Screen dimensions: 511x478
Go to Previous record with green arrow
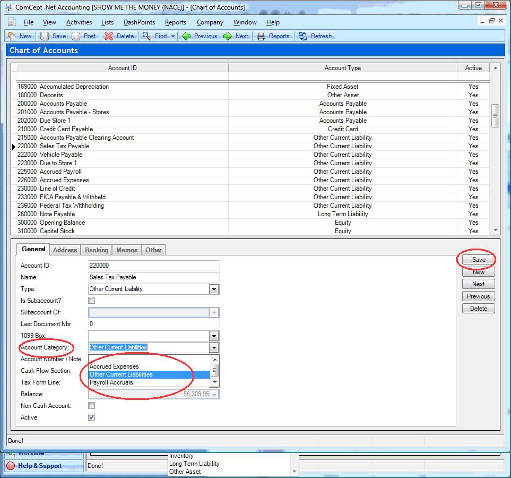click(x=186, y=36)
